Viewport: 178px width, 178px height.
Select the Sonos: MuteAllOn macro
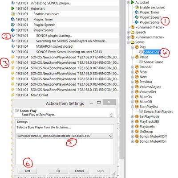(x=153, y=141)
